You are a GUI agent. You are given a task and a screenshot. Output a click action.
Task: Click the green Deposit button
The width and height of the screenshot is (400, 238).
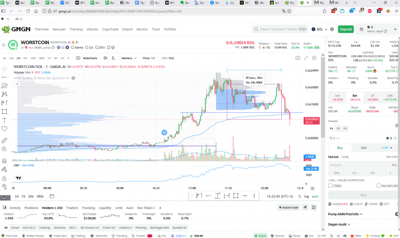pos(346,29)
